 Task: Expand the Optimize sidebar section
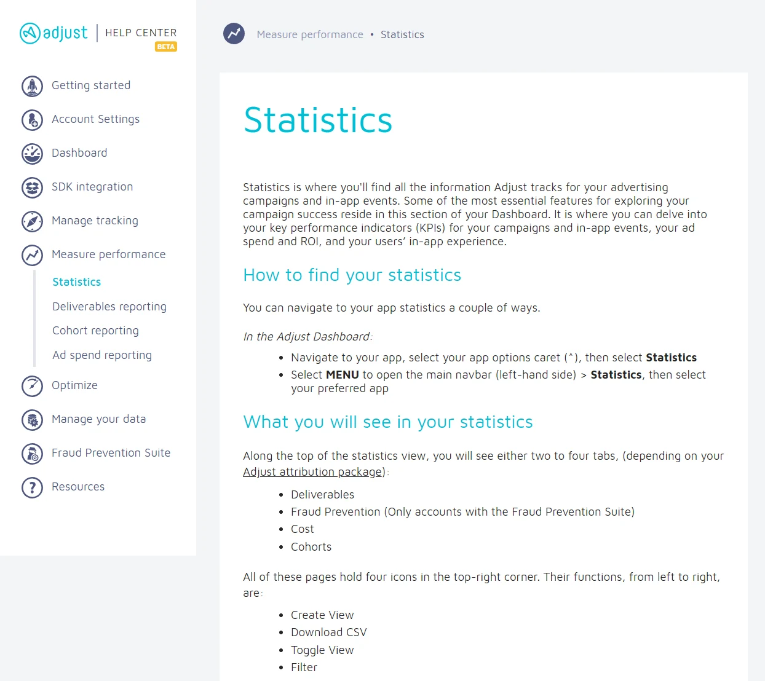click(x=74, y=385)
